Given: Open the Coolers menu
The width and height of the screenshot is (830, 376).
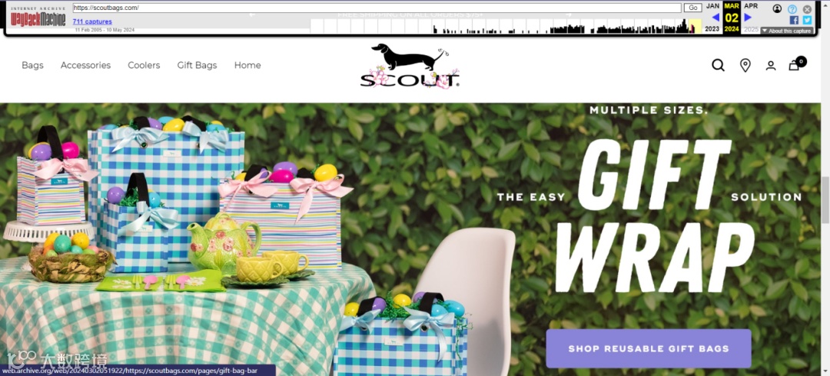Looking at the screenshot, I should (144, 65).
